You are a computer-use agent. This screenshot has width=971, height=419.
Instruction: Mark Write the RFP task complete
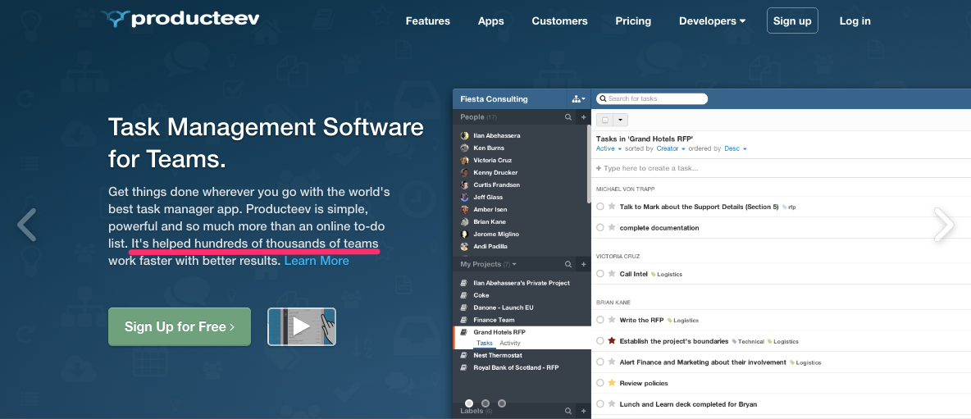(x=600, y=320)
